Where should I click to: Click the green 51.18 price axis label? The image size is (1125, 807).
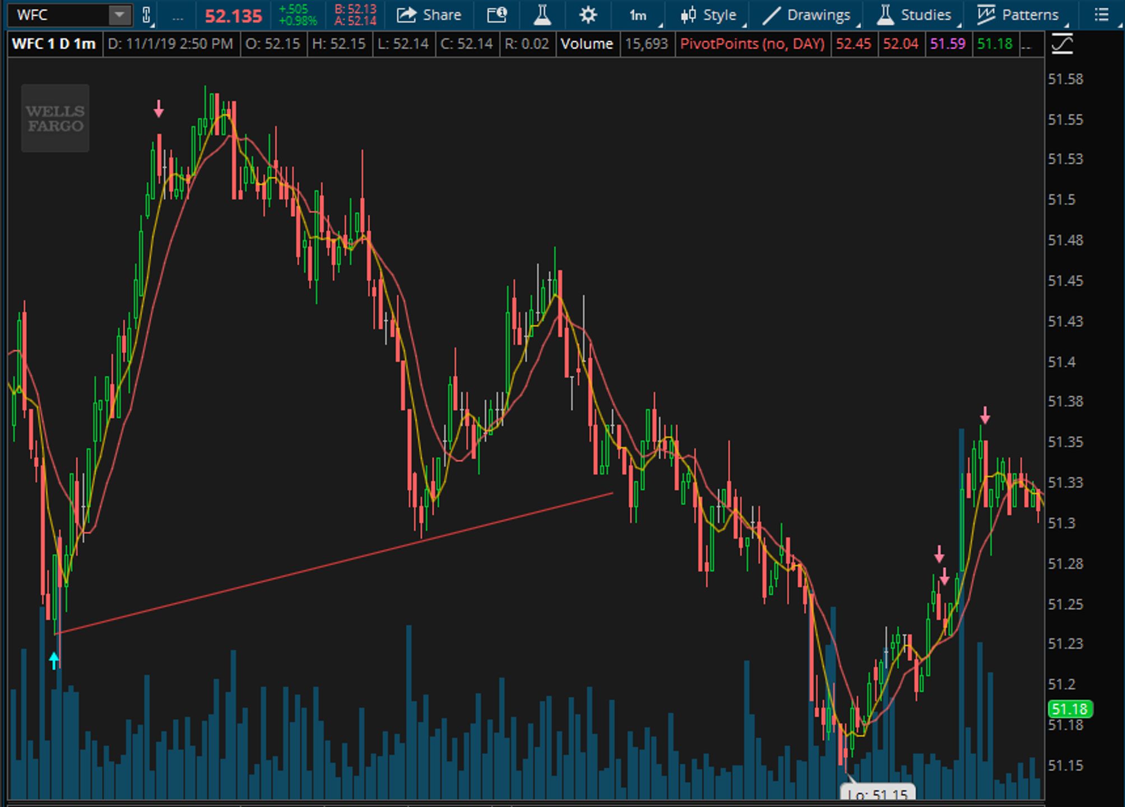tap(1070, 709)
